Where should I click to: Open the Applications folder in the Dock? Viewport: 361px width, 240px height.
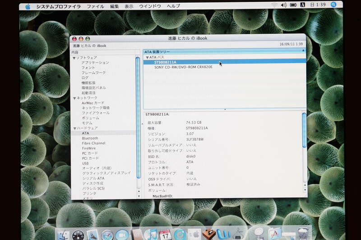[274, 234]
